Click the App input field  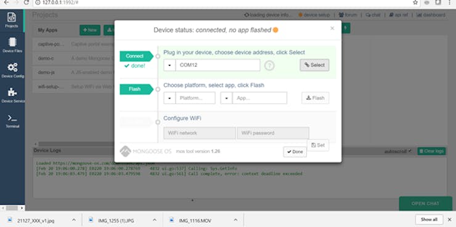(259, 98)
